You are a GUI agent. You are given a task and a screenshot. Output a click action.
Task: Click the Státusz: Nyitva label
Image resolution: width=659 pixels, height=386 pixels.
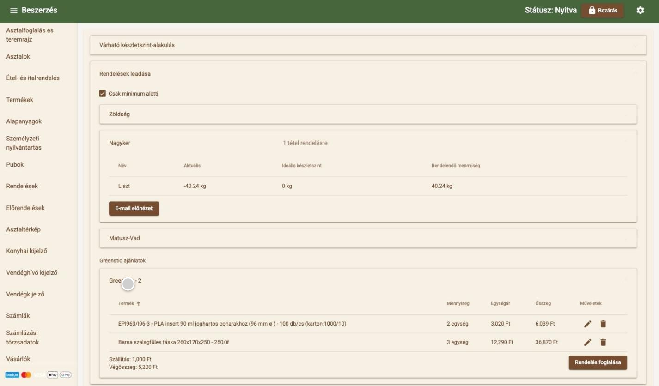(x=551, y=11)
